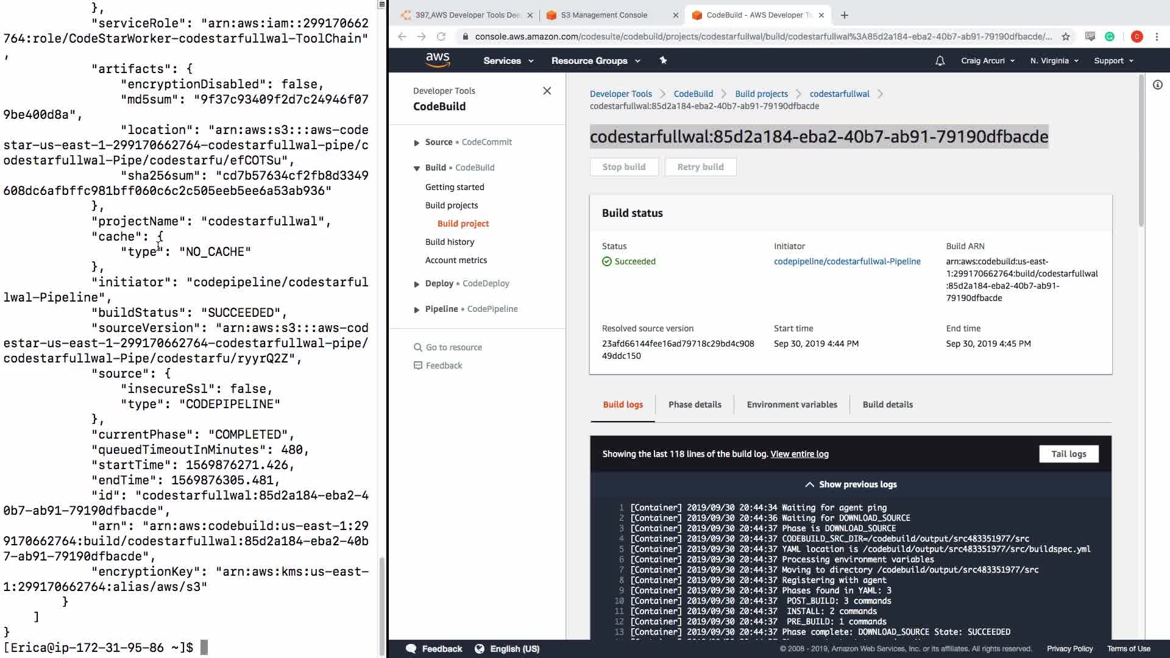1170x658 pixels.
Task: Expand the Source CodeCommit section
Action: (x=417, y=143)
